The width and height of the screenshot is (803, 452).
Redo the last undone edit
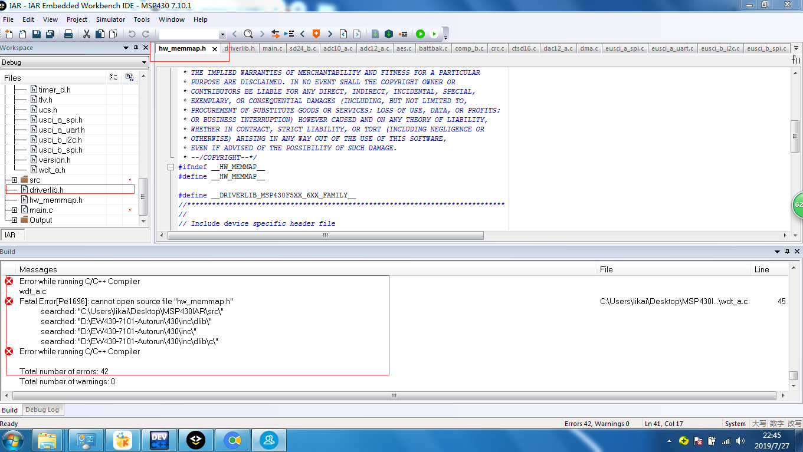(145, 34)
